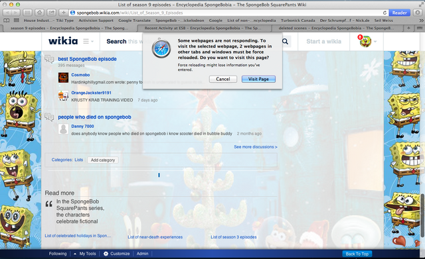Click the add bookmark plus icon
Screen dimensions: 425x259
pyautogui.click(x=63, y=13)
